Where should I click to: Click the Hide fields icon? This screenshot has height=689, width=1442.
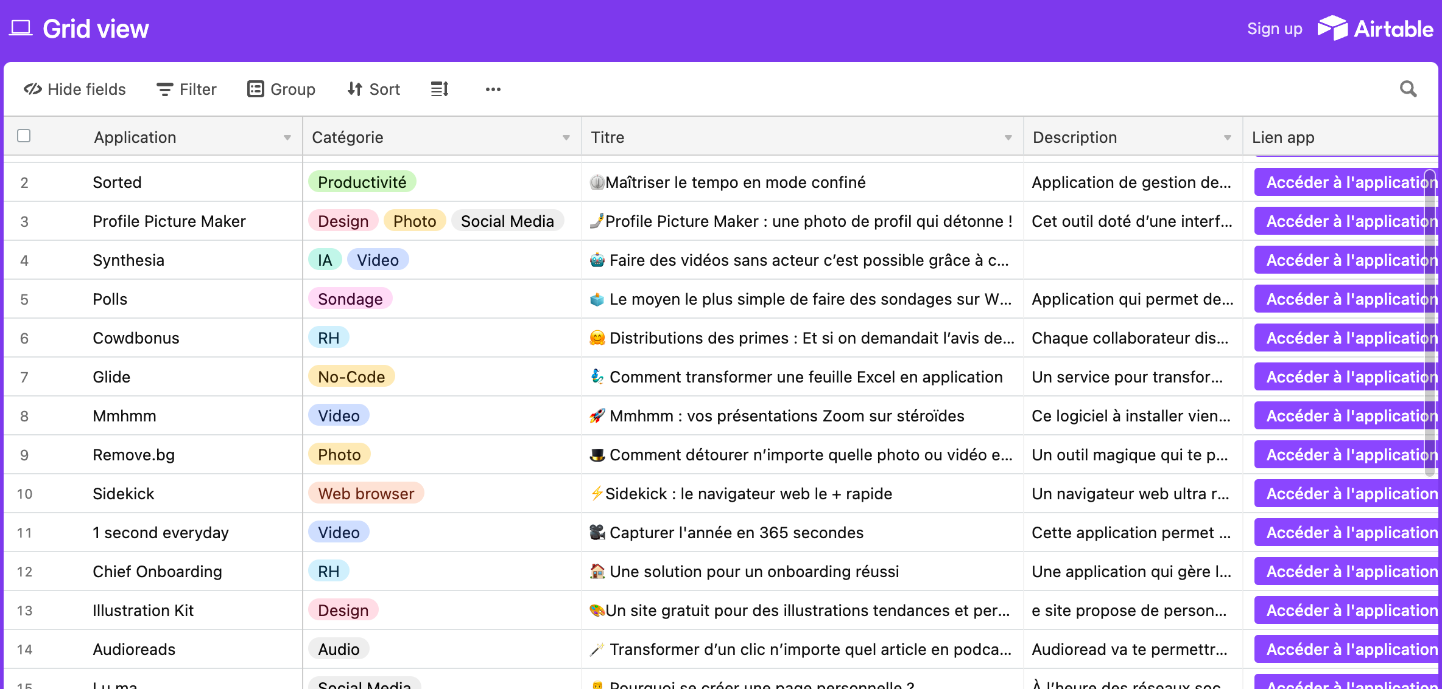[x=32, y=89]
